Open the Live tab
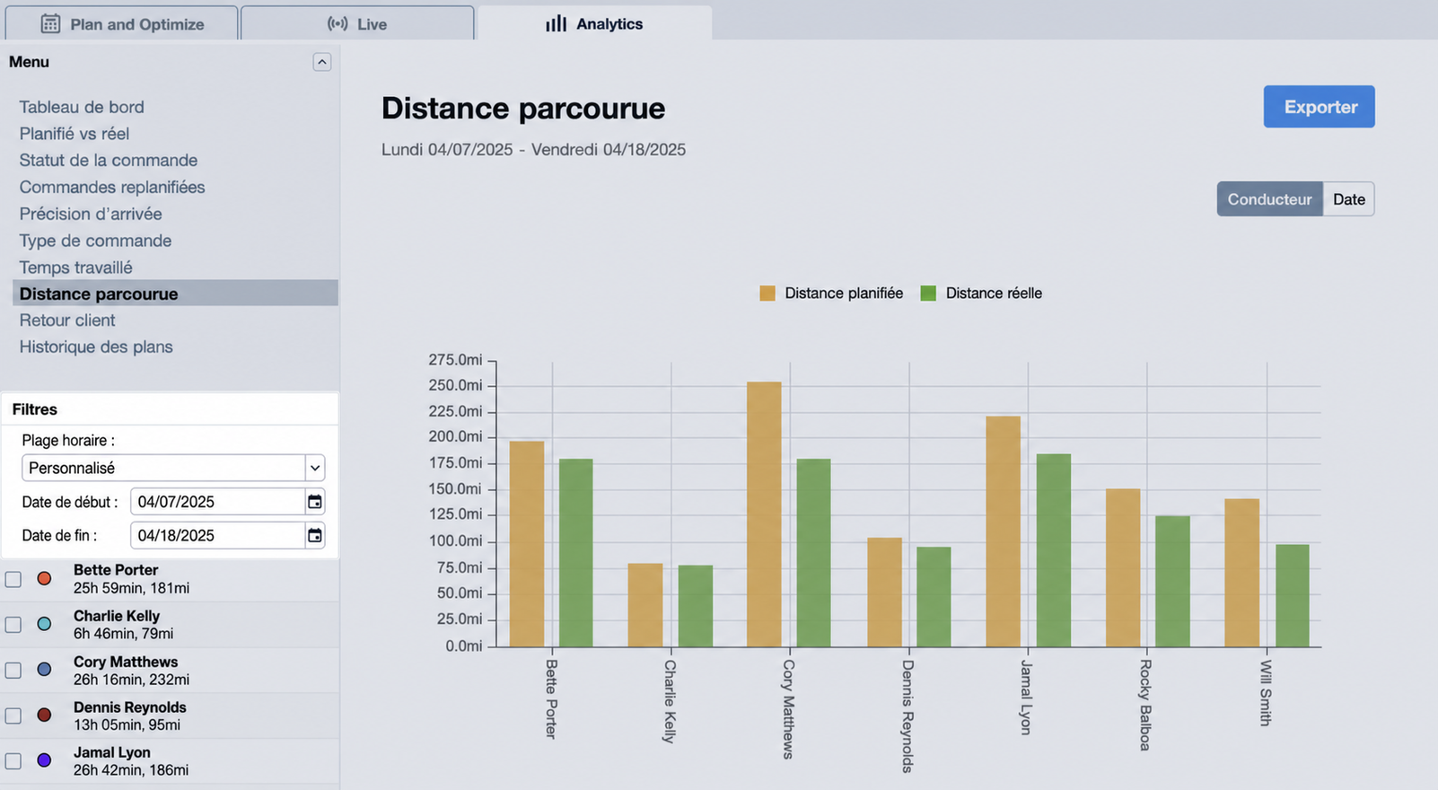The width and height of the screenshot is (1438, 790). click(357, 23)
